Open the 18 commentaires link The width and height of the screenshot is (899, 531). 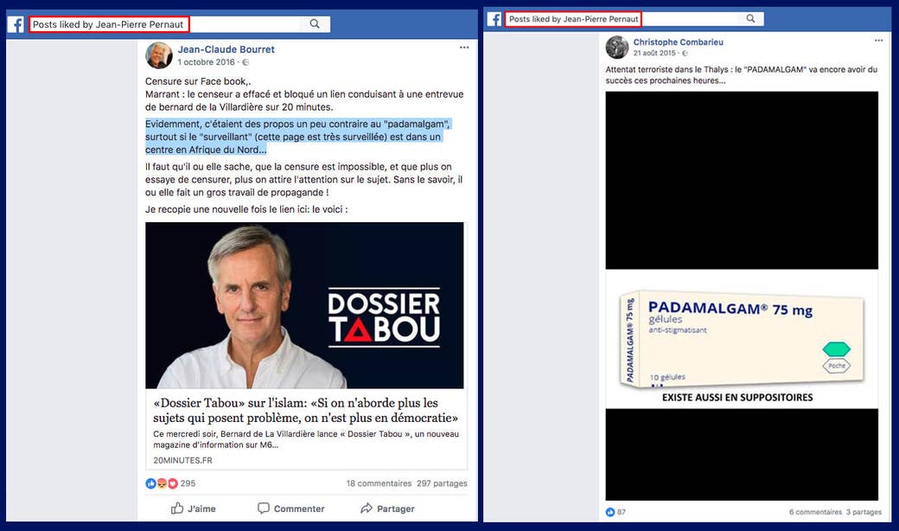click(x=379, y=483)
